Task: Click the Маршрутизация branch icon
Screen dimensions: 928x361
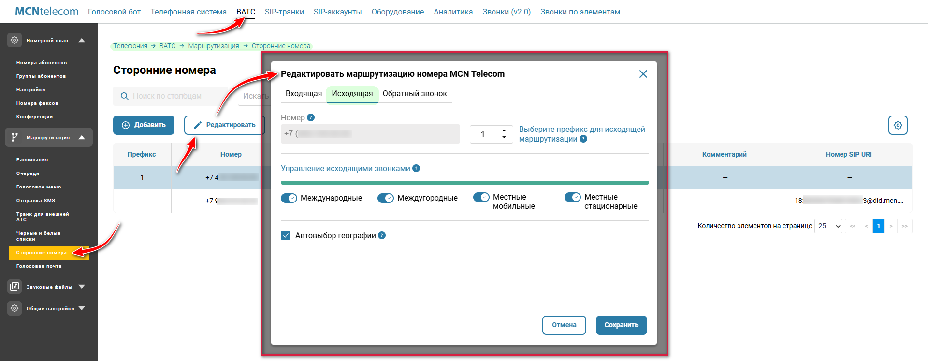Action: point(14,137)
